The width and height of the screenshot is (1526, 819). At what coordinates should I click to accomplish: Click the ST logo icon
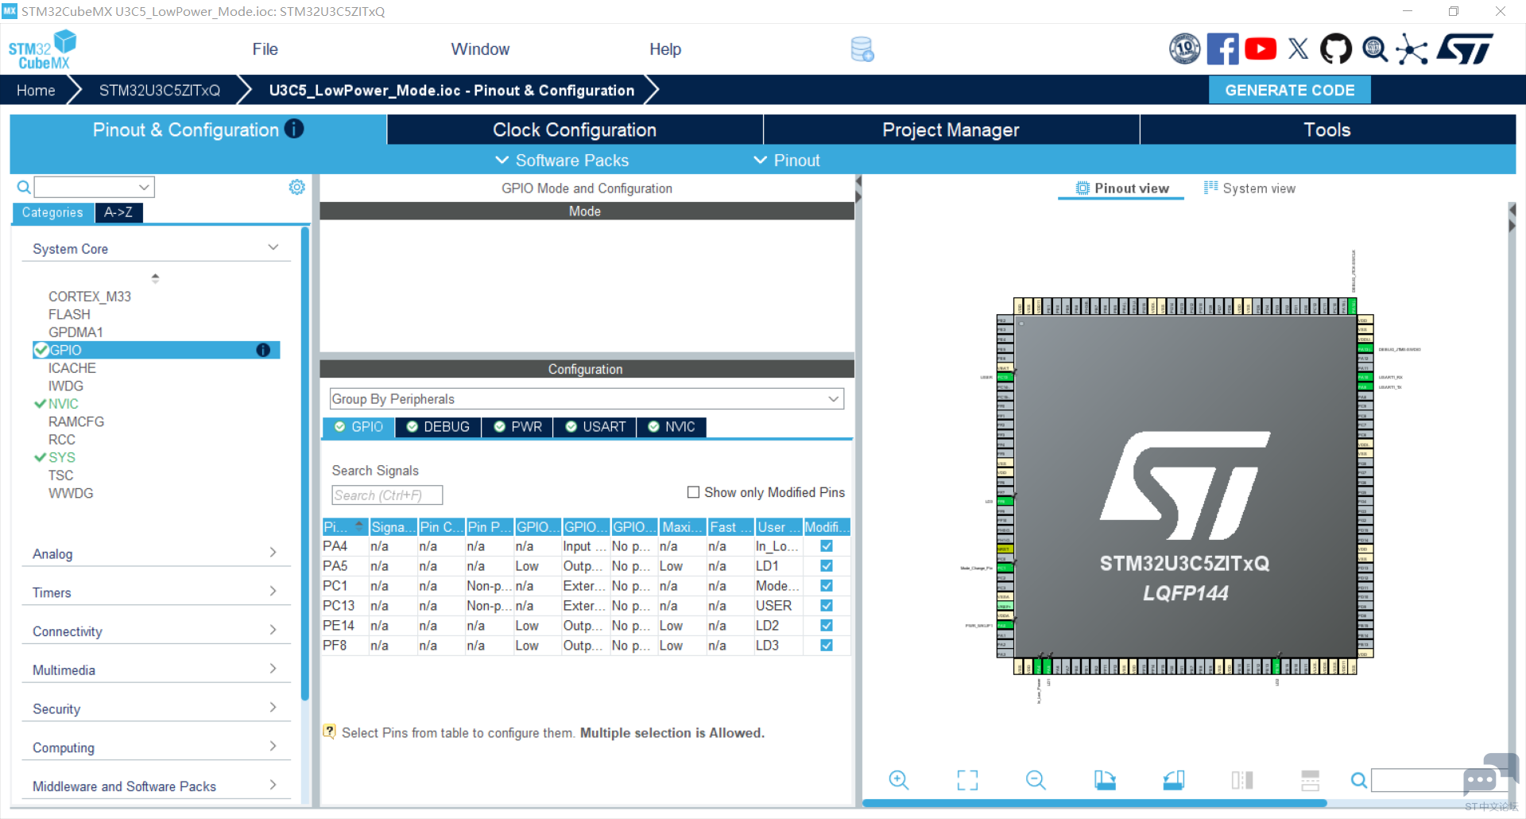(1466, 49)
